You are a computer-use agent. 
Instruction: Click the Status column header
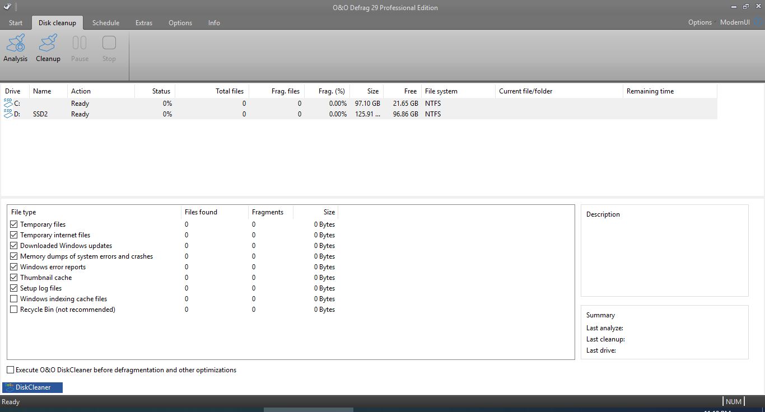[155, 91]
